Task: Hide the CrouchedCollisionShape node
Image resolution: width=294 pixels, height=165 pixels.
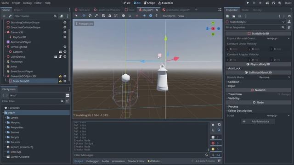Action: tap(65, 27)
